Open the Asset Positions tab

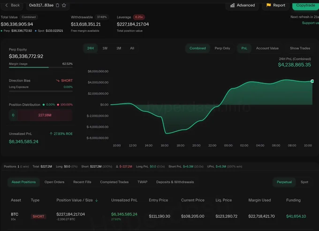coord(23,182)
